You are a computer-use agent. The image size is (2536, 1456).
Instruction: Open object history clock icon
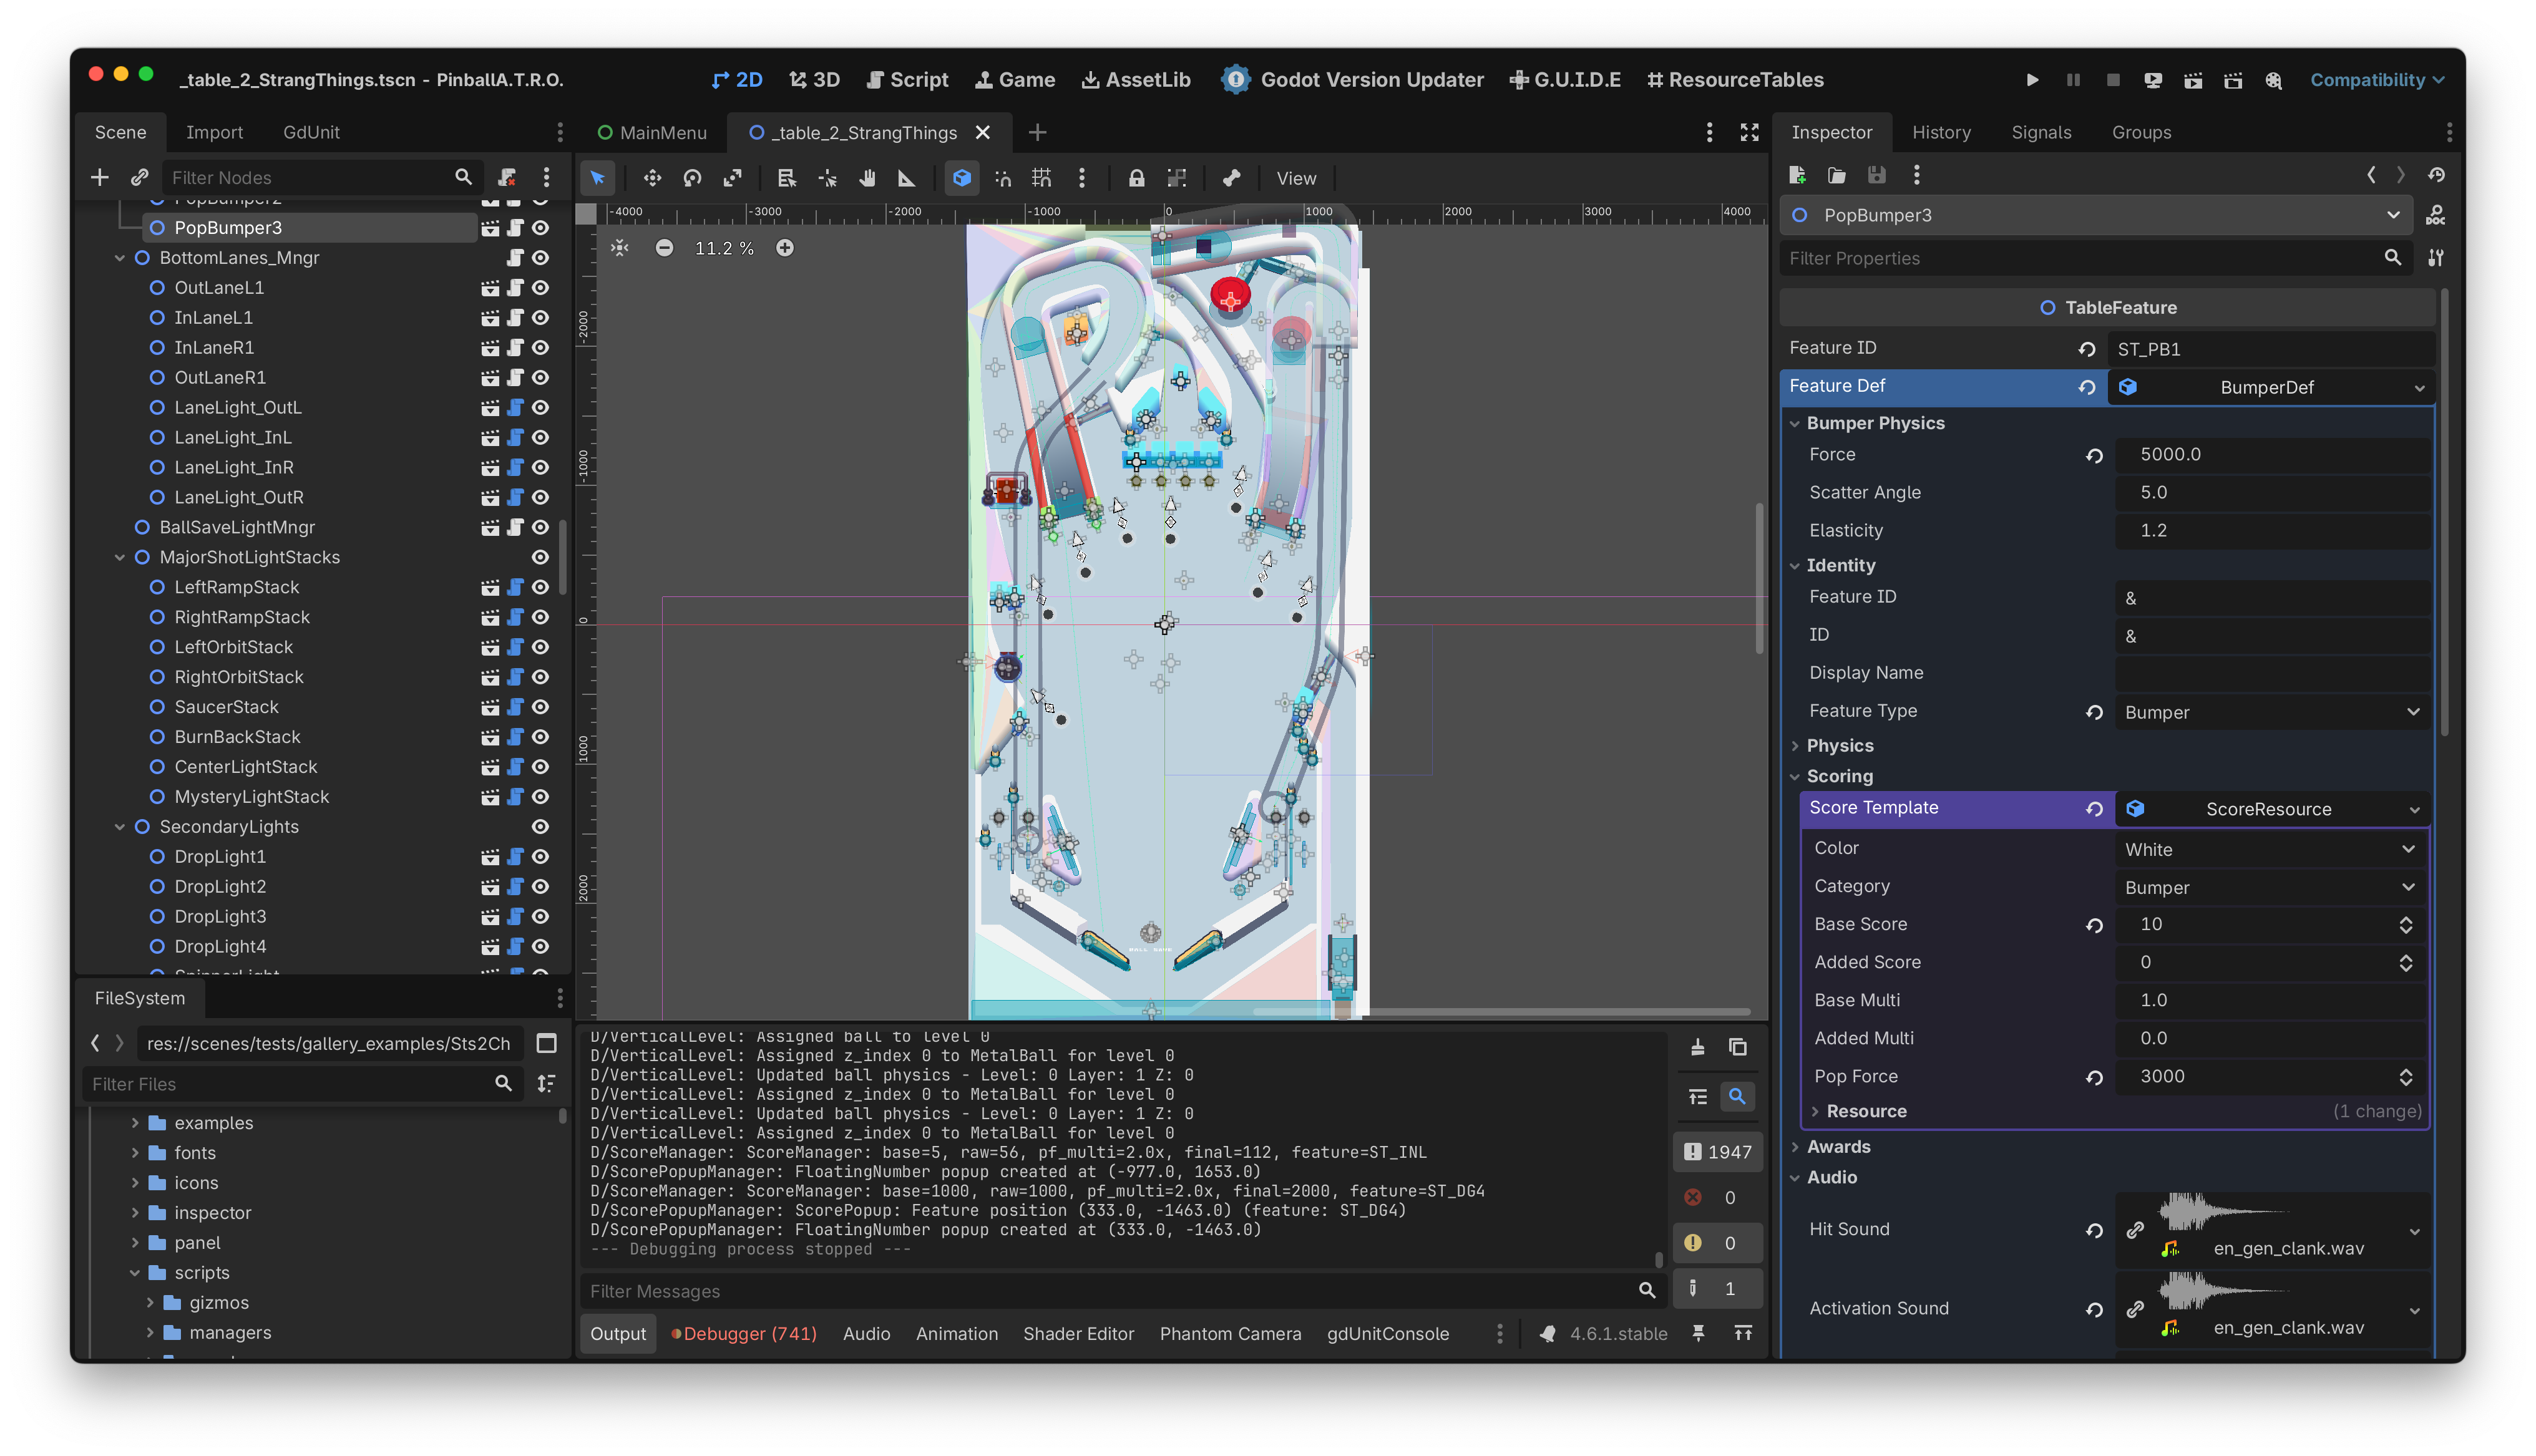[x=2436, y=175]
